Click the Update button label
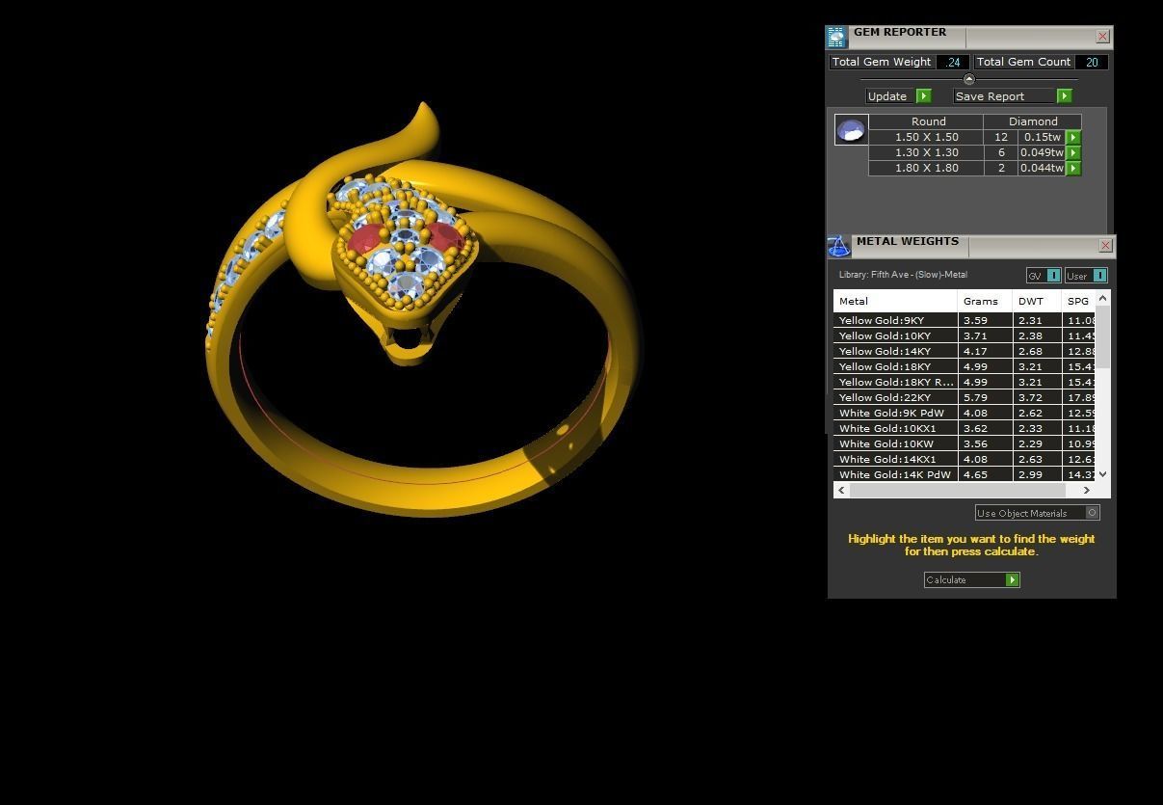 (887, 96)
